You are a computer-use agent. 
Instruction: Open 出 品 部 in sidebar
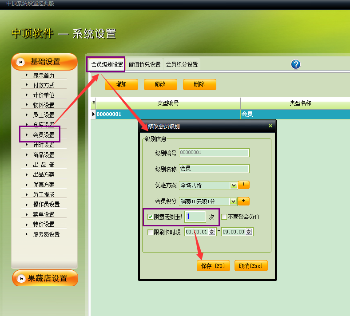click(x=44, y=165)
